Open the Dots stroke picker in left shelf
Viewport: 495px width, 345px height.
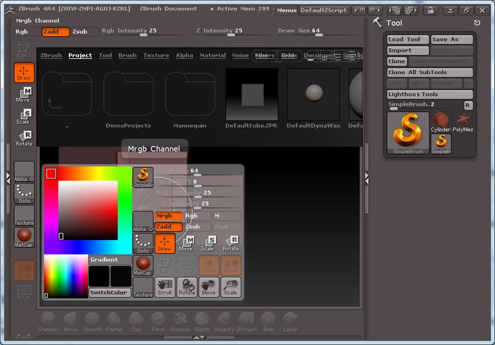[24, 194]
